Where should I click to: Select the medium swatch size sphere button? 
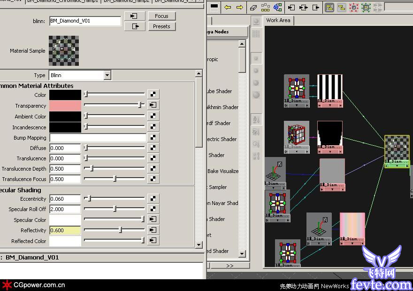pyautogui.click(x=256, y=71)
